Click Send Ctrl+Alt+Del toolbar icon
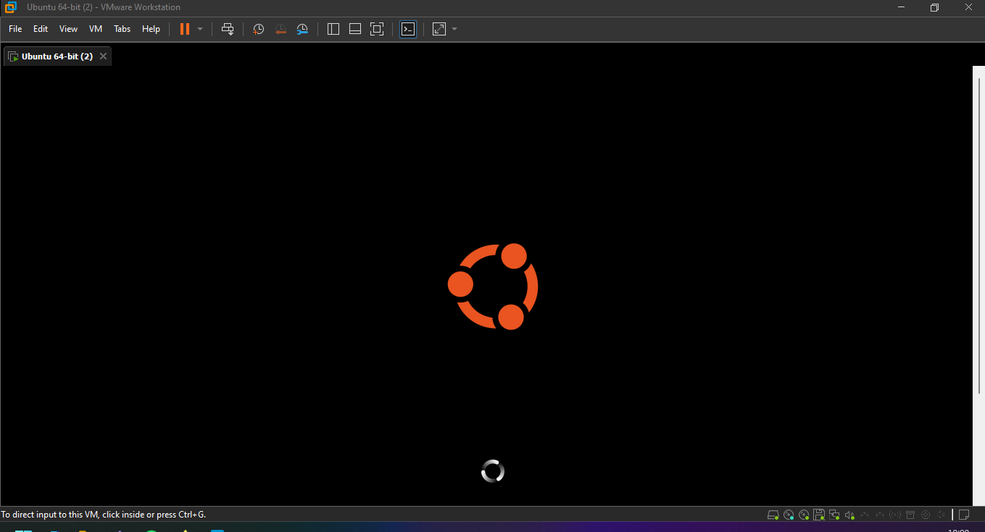Image resolution: width=985 pixels, height=532 pixels. point(228,29)
